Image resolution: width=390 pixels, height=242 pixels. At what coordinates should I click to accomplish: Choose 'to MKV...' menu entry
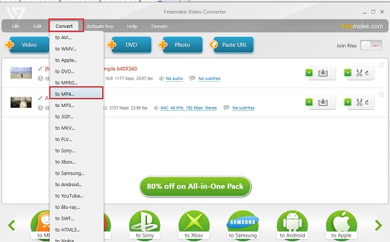76,128
